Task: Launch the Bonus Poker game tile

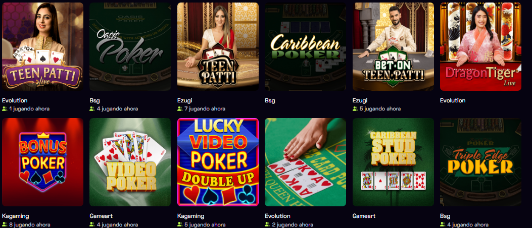Action: coord(43,162)
